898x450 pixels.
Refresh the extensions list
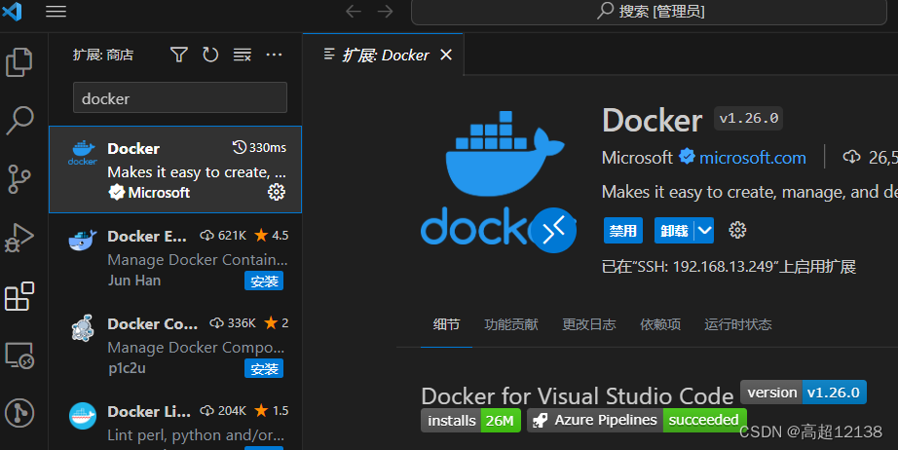coord(210,55)
